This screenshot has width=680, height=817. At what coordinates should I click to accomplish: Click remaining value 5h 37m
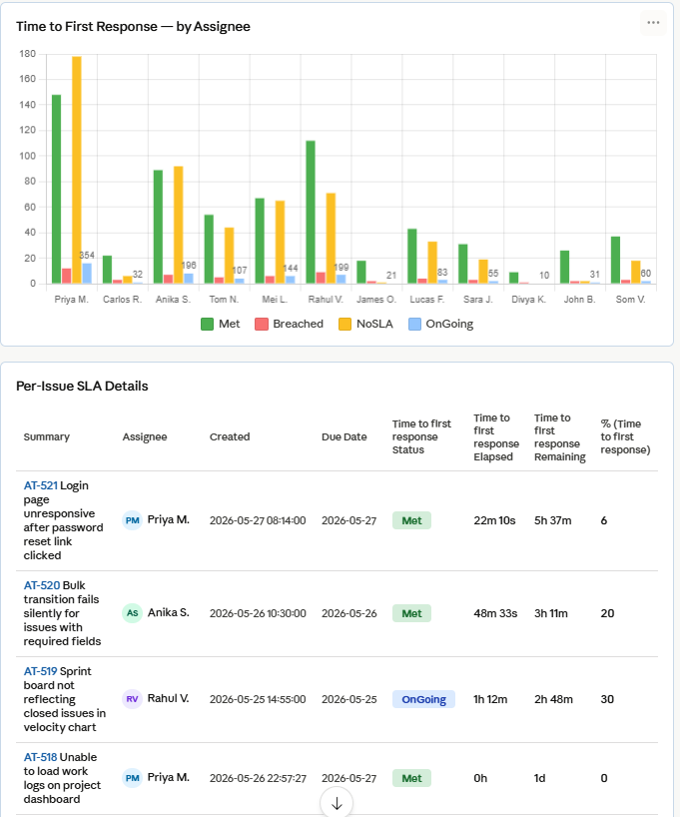[553, 520]
